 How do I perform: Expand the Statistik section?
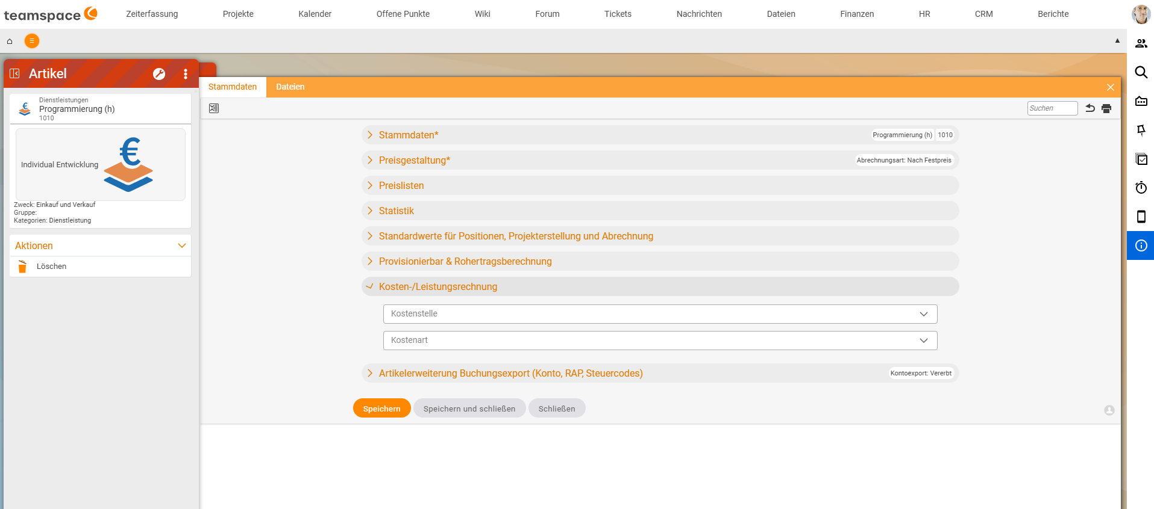tap(660, 211)
